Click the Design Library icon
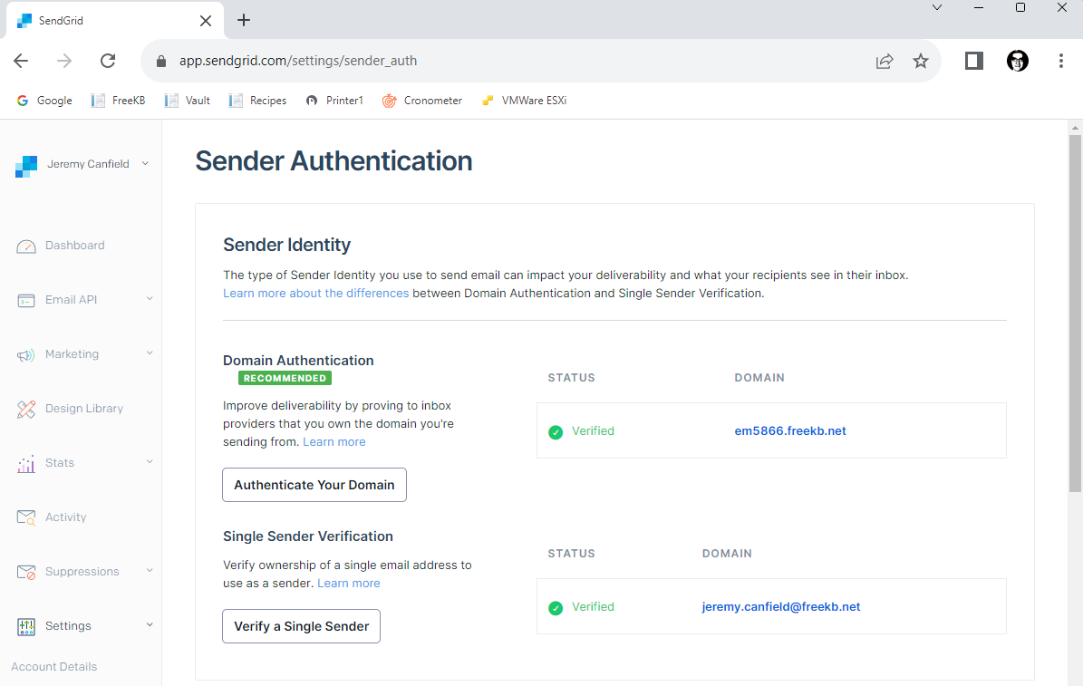Screen dimensions: 1083x686 (26, 409)
